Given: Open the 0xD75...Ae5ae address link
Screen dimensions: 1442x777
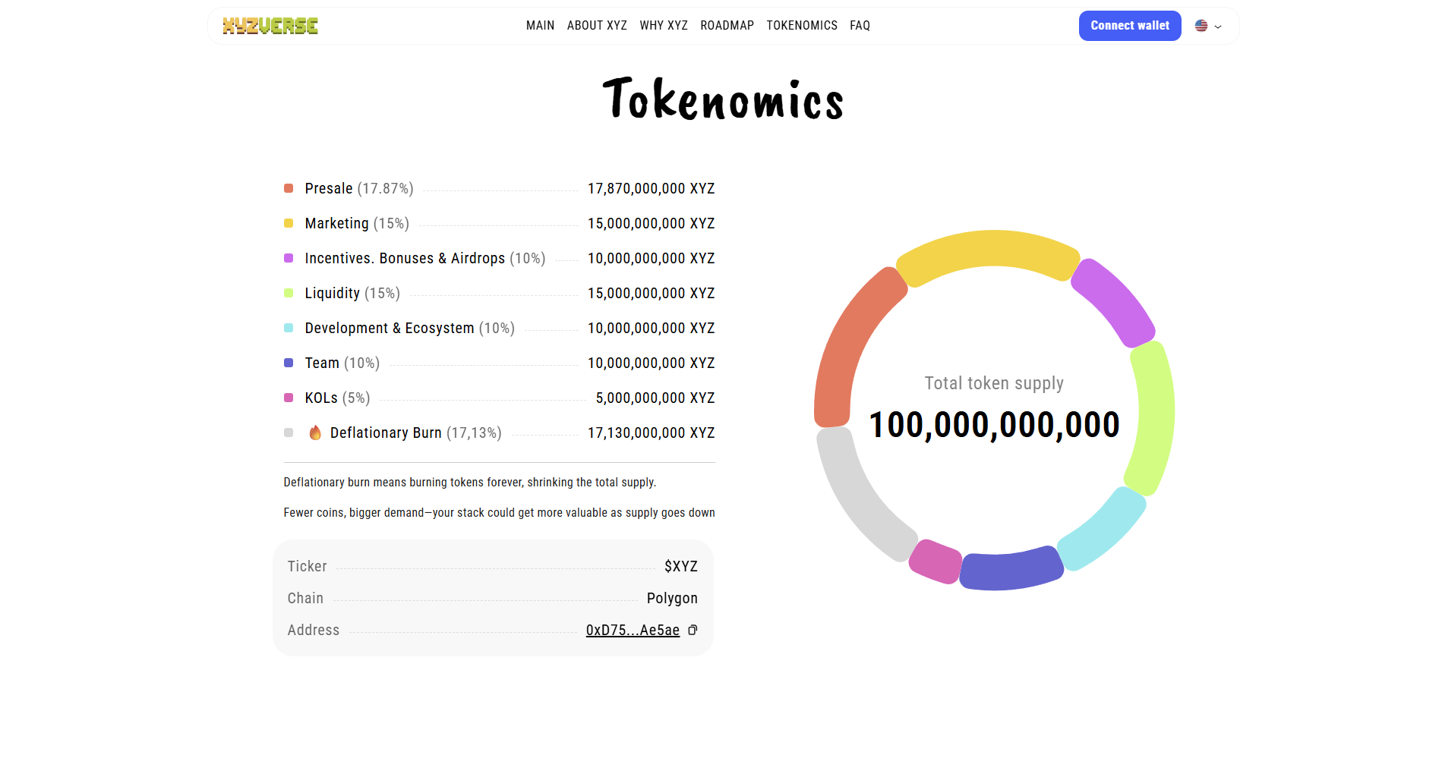Looking at the screenshot, I should pos(633,630).
